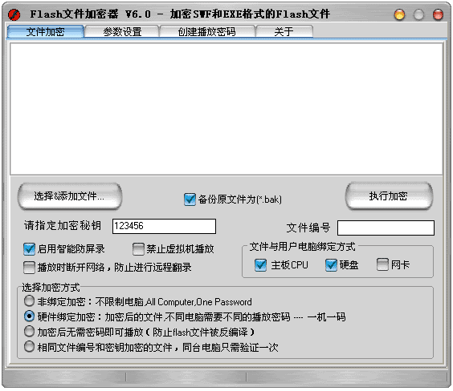Disable 启用智能防屏录 checkbox
Screen dimensions: 453x391
click(29, 249)
